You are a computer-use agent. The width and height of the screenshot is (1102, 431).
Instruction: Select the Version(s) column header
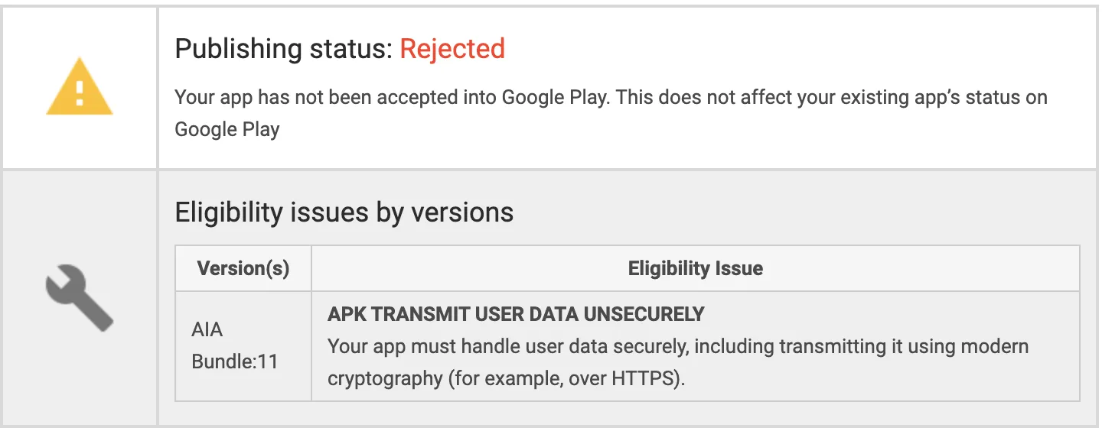tap(243, 268)
